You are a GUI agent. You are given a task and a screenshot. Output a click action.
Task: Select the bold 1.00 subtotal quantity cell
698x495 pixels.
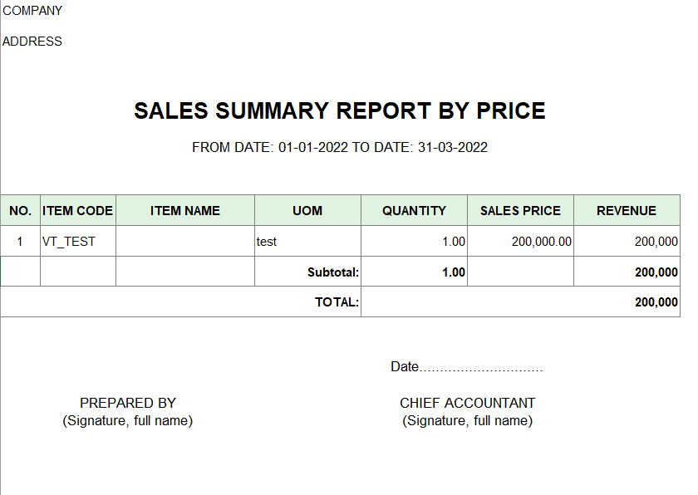[x=414, y=272]
